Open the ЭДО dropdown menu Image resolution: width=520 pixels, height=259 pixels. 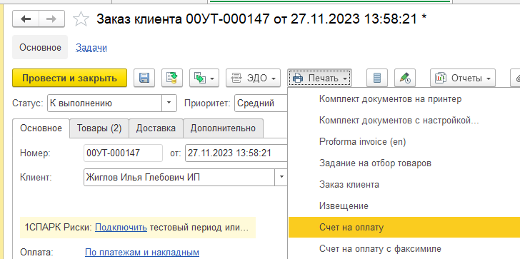[x=253, y=78]
